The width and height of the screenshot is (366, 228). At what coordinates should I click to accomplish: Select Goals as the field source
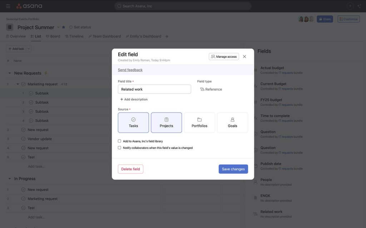pyautogui.click(x=232, y=122)
